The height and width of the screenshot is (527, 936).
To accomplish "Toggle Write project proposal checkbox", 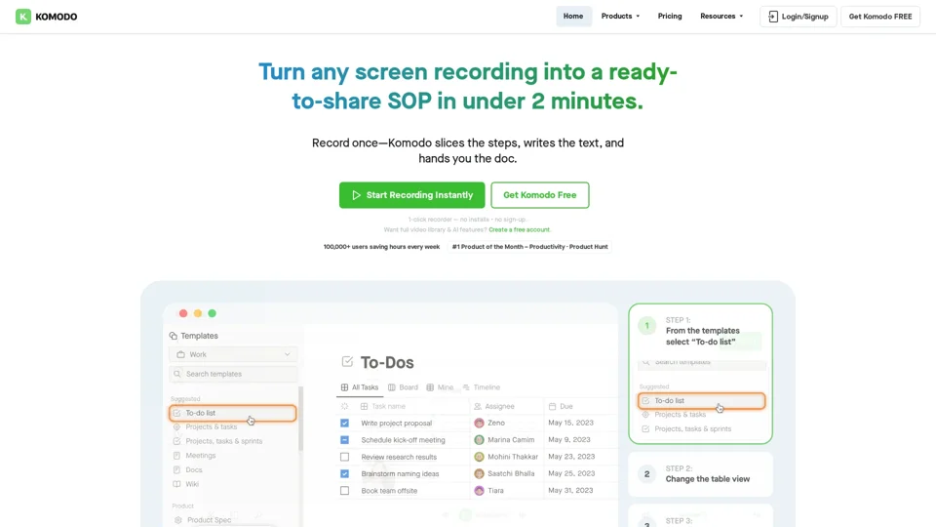I will (x=344, y=423).
